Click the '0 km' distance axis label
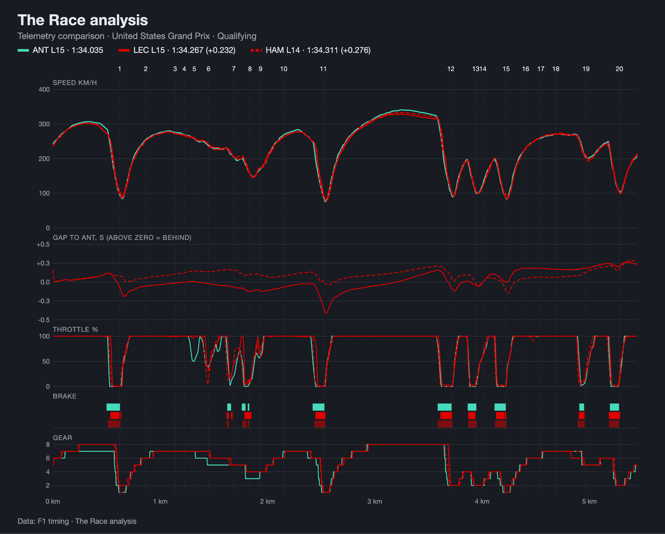Screen dimensions: 665x534 point(53,502)
